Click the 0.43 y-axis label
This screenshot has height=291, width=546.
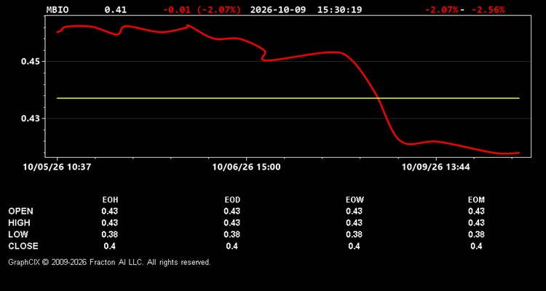31,119
